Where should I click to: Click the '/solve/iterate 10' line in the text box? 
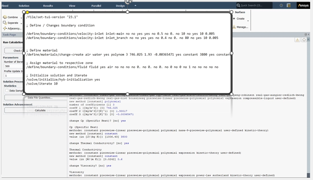[x=42, y=84]
